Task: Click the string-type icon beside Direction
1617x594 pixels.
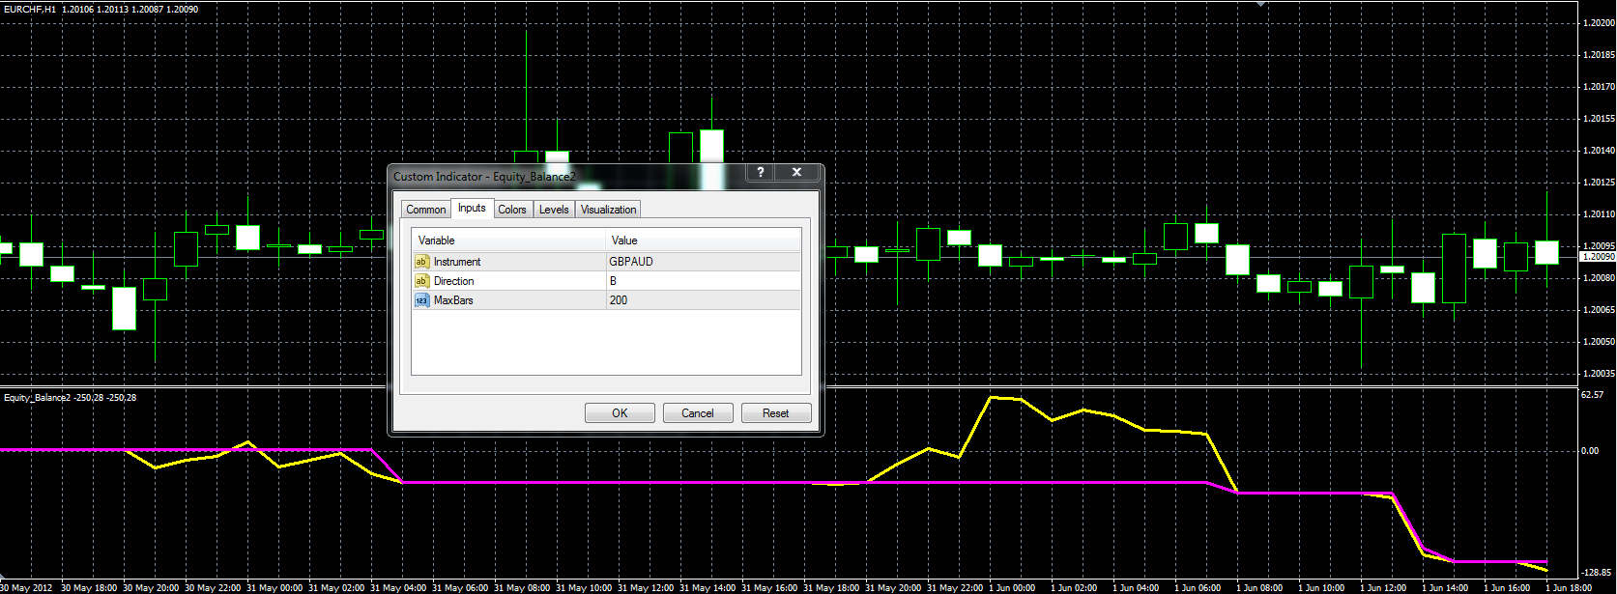Action: pos(421,281)
